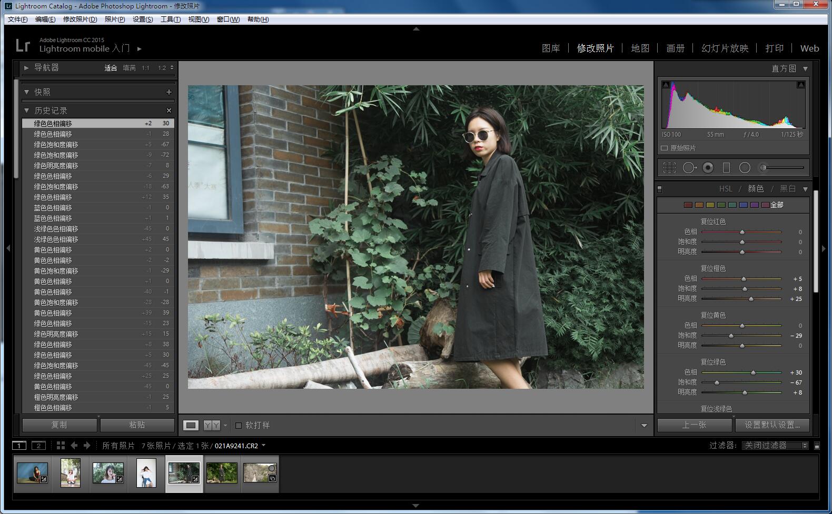Open the filename 021A9241.CR2 source dropdown
832x514 pixels.
pyautogui.click(x=263, y=446)
